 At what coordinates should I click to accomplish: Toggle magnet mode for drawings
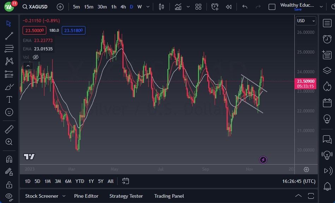point(9,159)
